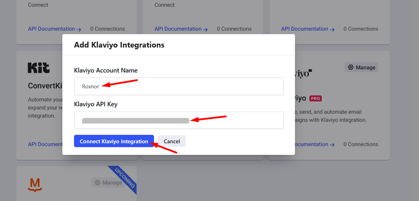This screenshot has height=201, width=419.
Task: Click the MailerLite logo icon
Action: pos(35,185)
